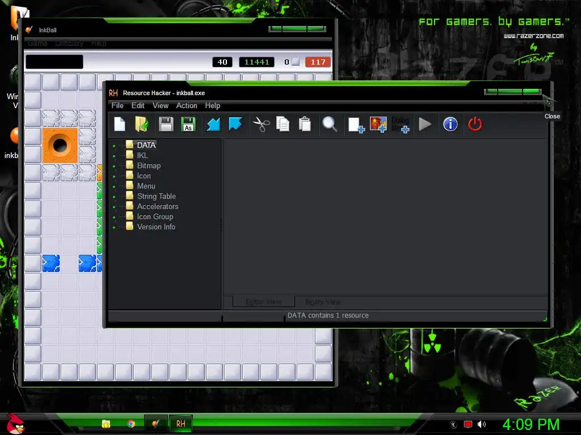Click the volume speaker tray icon
This screenshot has width=581, height=435.
point(481,424)
